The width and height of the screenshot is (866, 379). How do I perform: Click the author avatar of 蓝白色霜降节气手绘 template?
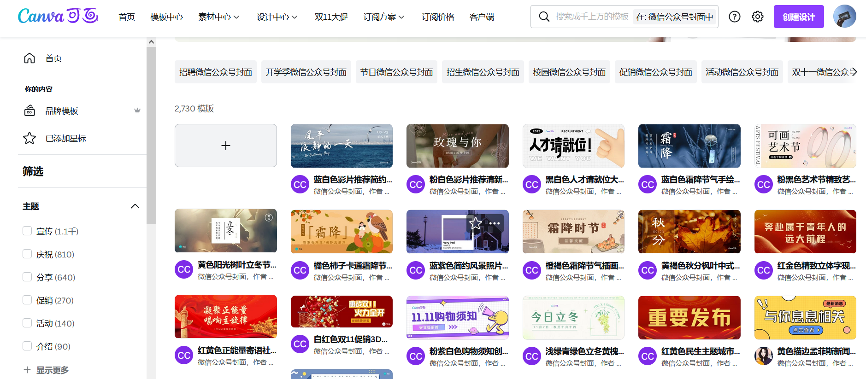[648, 185]
